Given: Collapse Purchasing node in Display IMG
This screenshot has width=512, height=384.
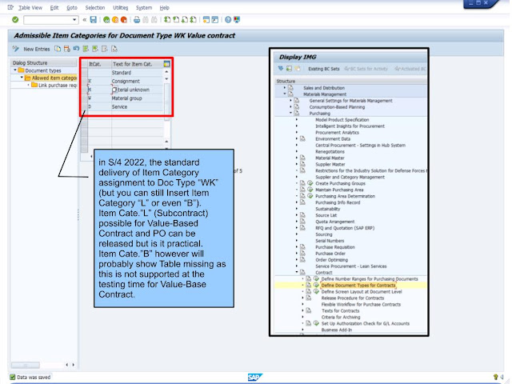Looking at the screenshot, I should [x=290, y=113].
